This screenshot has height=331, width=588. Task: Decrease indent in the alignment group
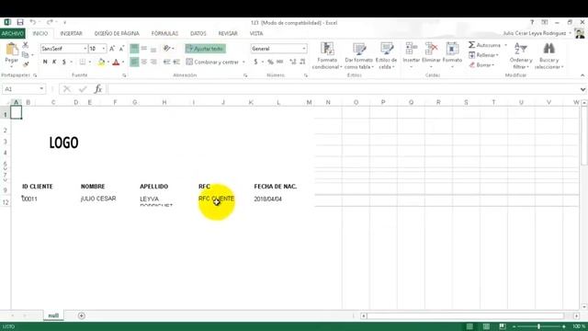(x=166, y=62)
